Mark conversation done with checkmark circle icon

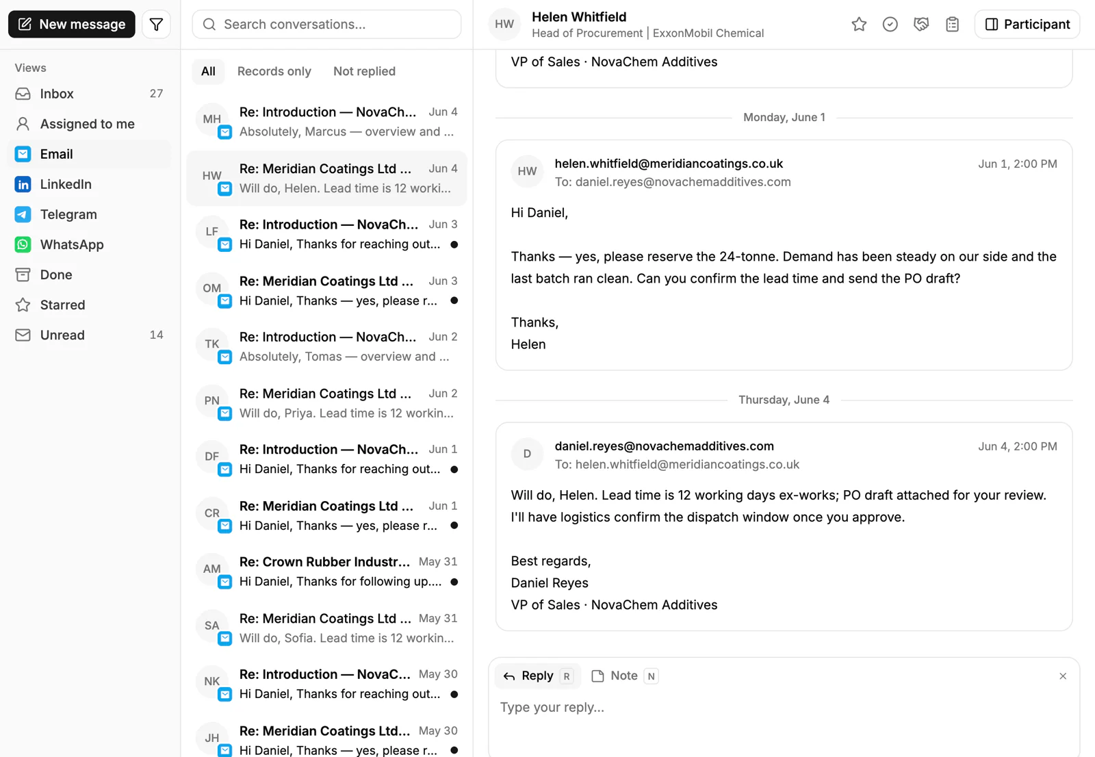click(x=890, y=25)
